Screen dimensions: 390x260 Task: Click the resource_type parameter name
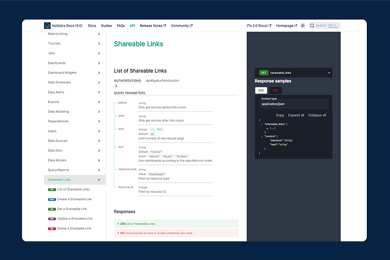tap(127, 169)
